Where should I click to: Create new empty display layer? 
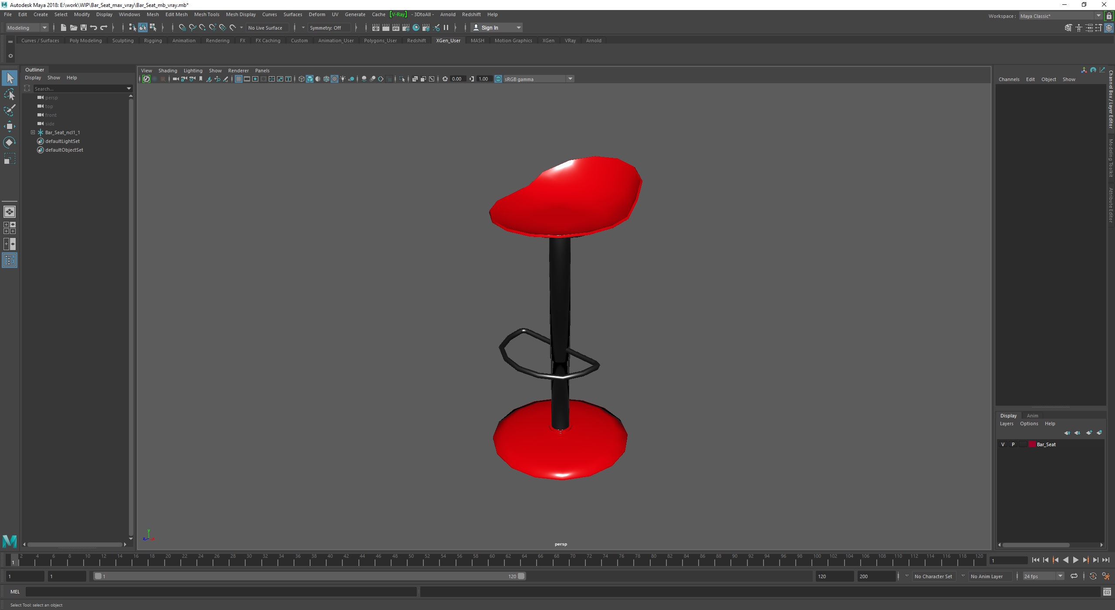coord(1089,433)
